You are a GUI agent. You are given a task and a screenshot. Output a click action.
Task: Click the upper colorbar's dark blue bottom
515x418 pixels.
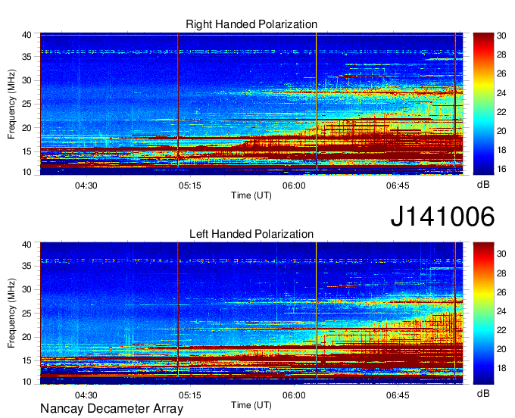tap(483, 170)
